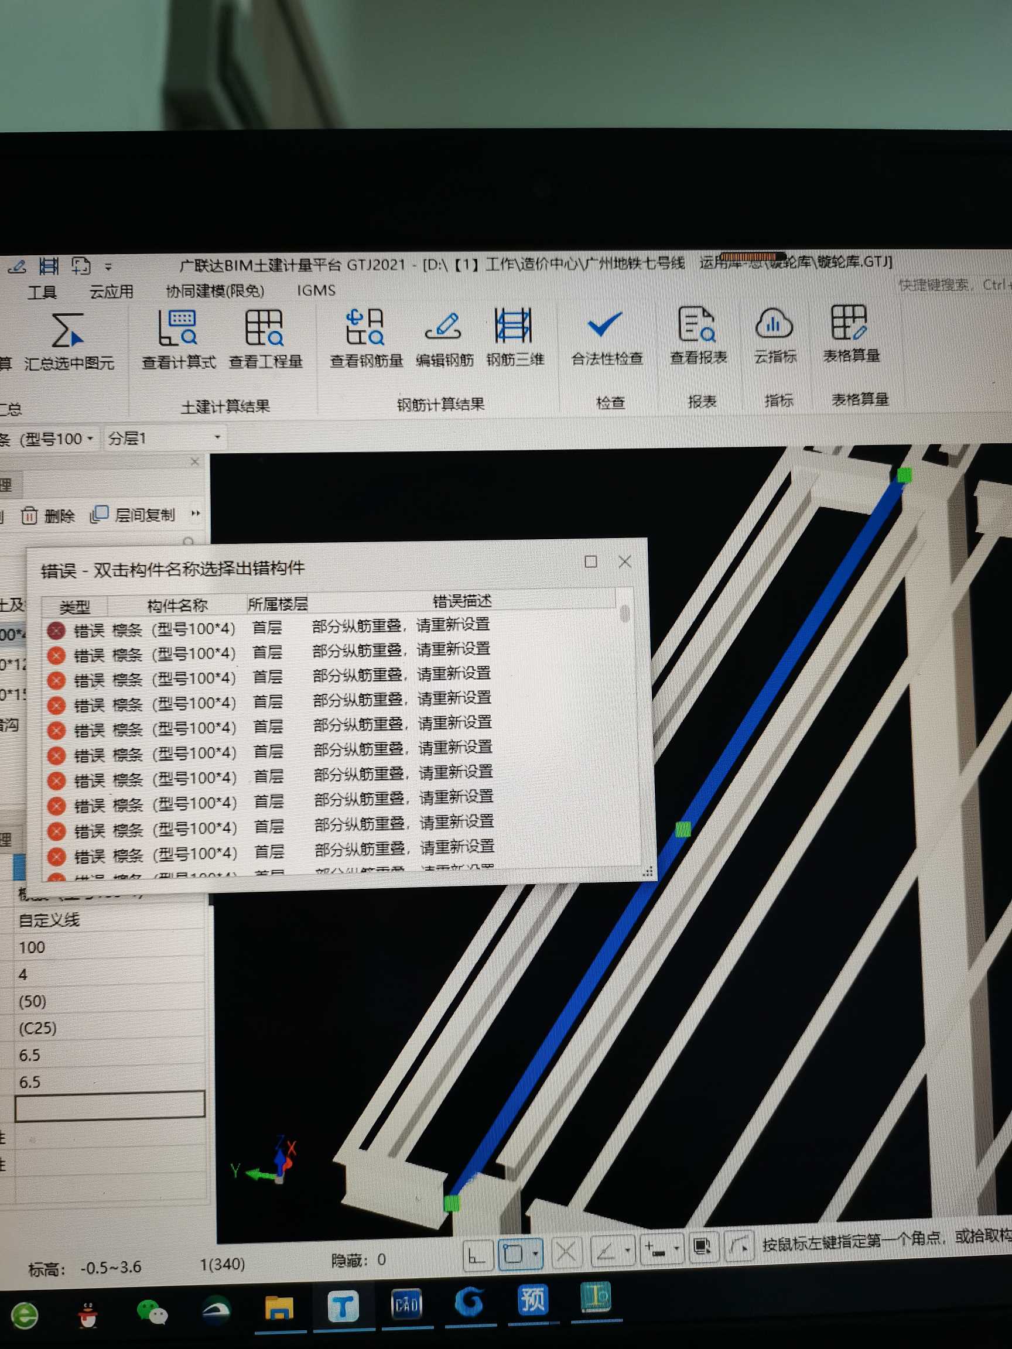Open the blue T app in taskbar
The width and height of the screenshot is (1012, 1349).
tap(343, 1306)
